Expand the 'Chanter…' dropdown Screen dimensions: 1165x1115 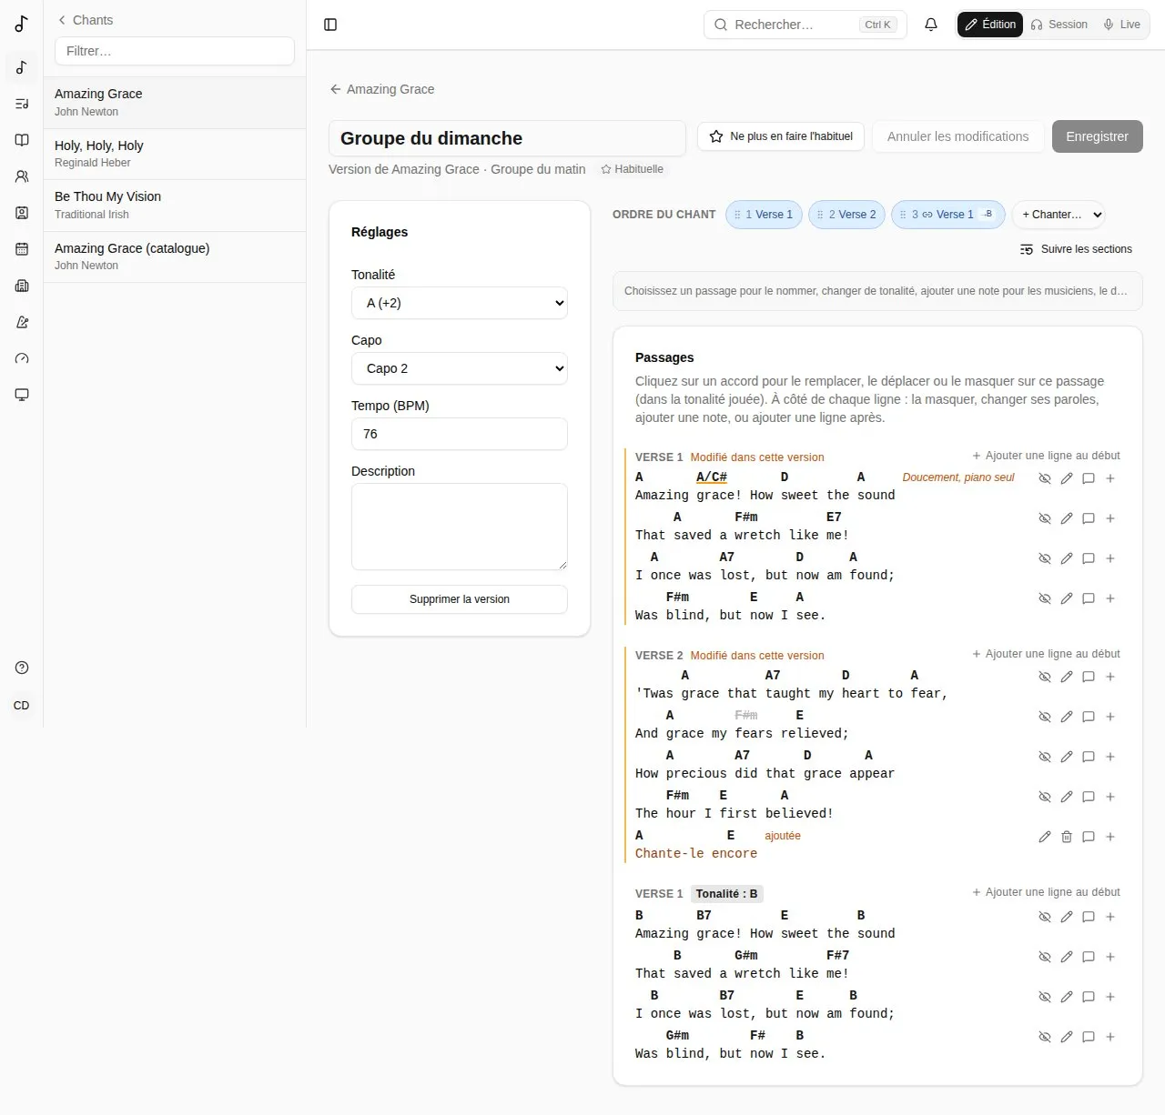1059,215
